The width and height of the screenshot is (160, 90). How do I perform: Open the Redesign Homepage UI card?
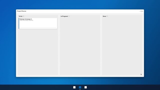tap(38, 23)
